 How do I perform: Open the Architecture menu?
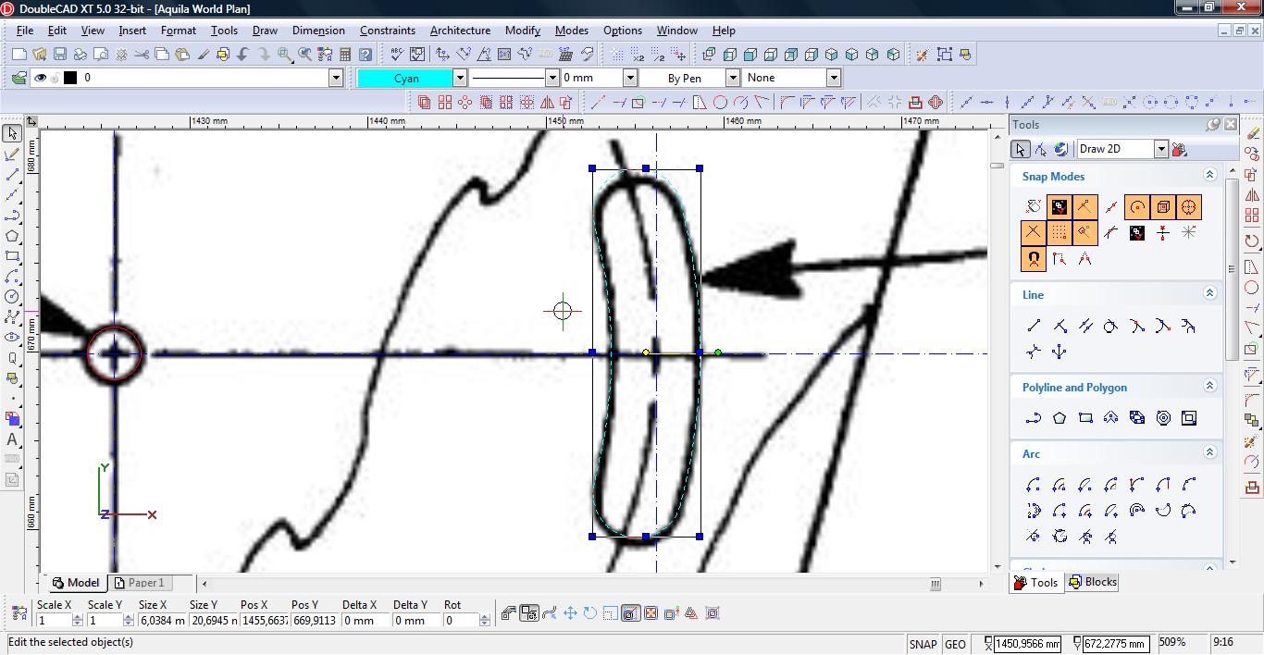pyautogui.click(x=460, y=31)
